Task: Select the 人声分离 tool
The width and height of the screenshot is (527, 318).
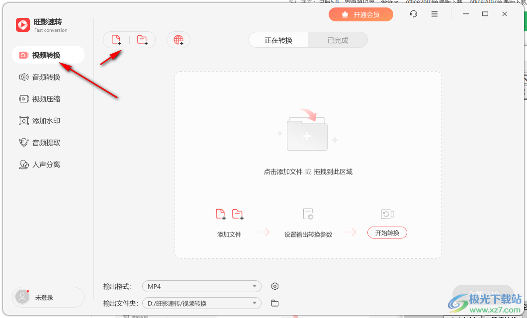Action: coord(40,164)
